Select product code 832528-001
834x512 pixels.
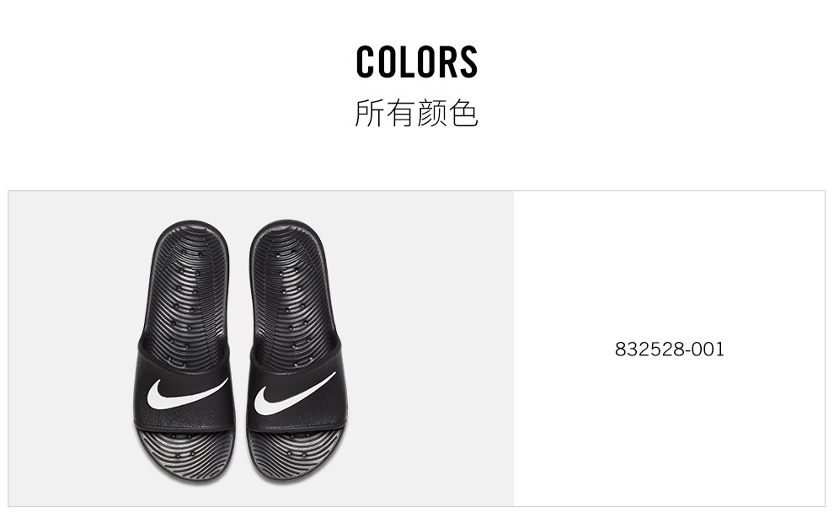(x=669, y=349)
